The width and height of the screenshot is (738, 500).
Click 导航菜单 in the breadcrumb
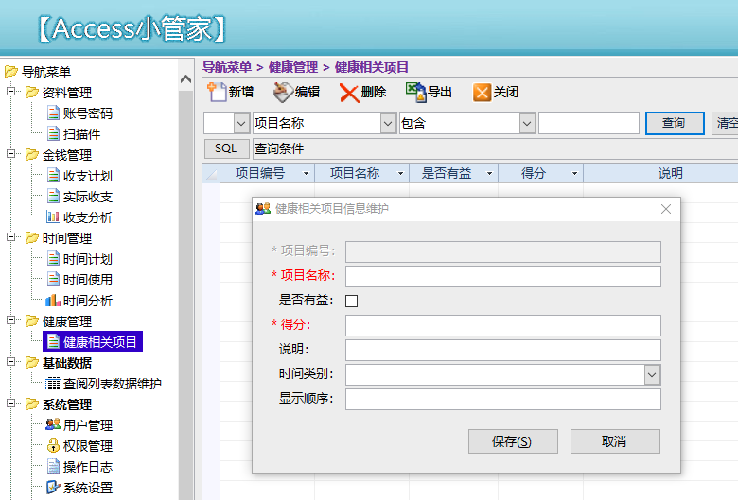click(227, 67)
